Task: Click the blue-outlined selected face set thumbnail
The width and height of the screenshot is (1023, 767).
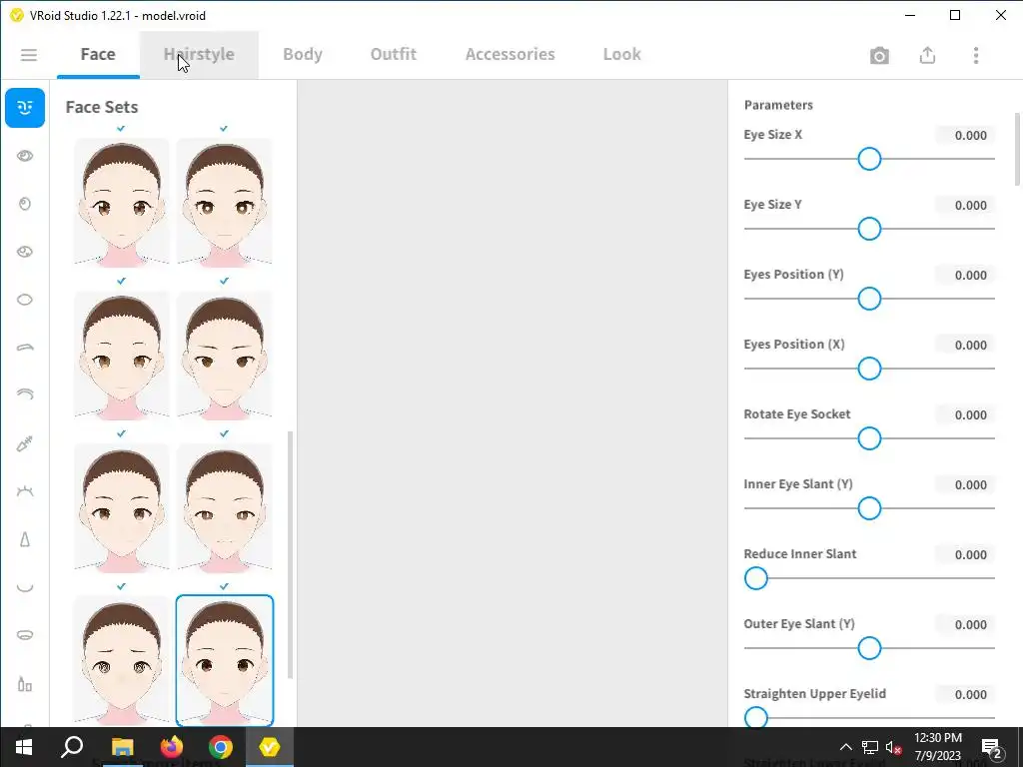Action: tap(225, 661)
